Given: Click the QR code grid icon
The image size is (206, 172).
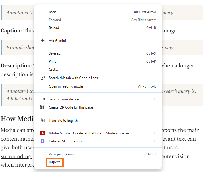Looking at the screenshot, I should pos(43,107).
